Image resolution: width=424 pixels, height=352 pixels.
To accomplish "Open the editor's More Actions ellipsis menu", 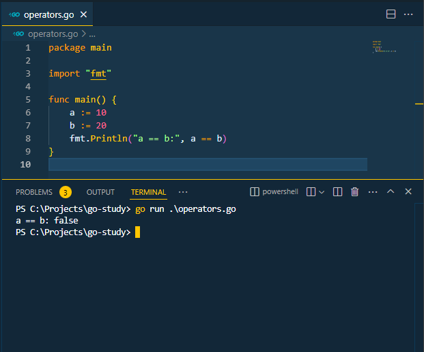I will click(408, 14).
